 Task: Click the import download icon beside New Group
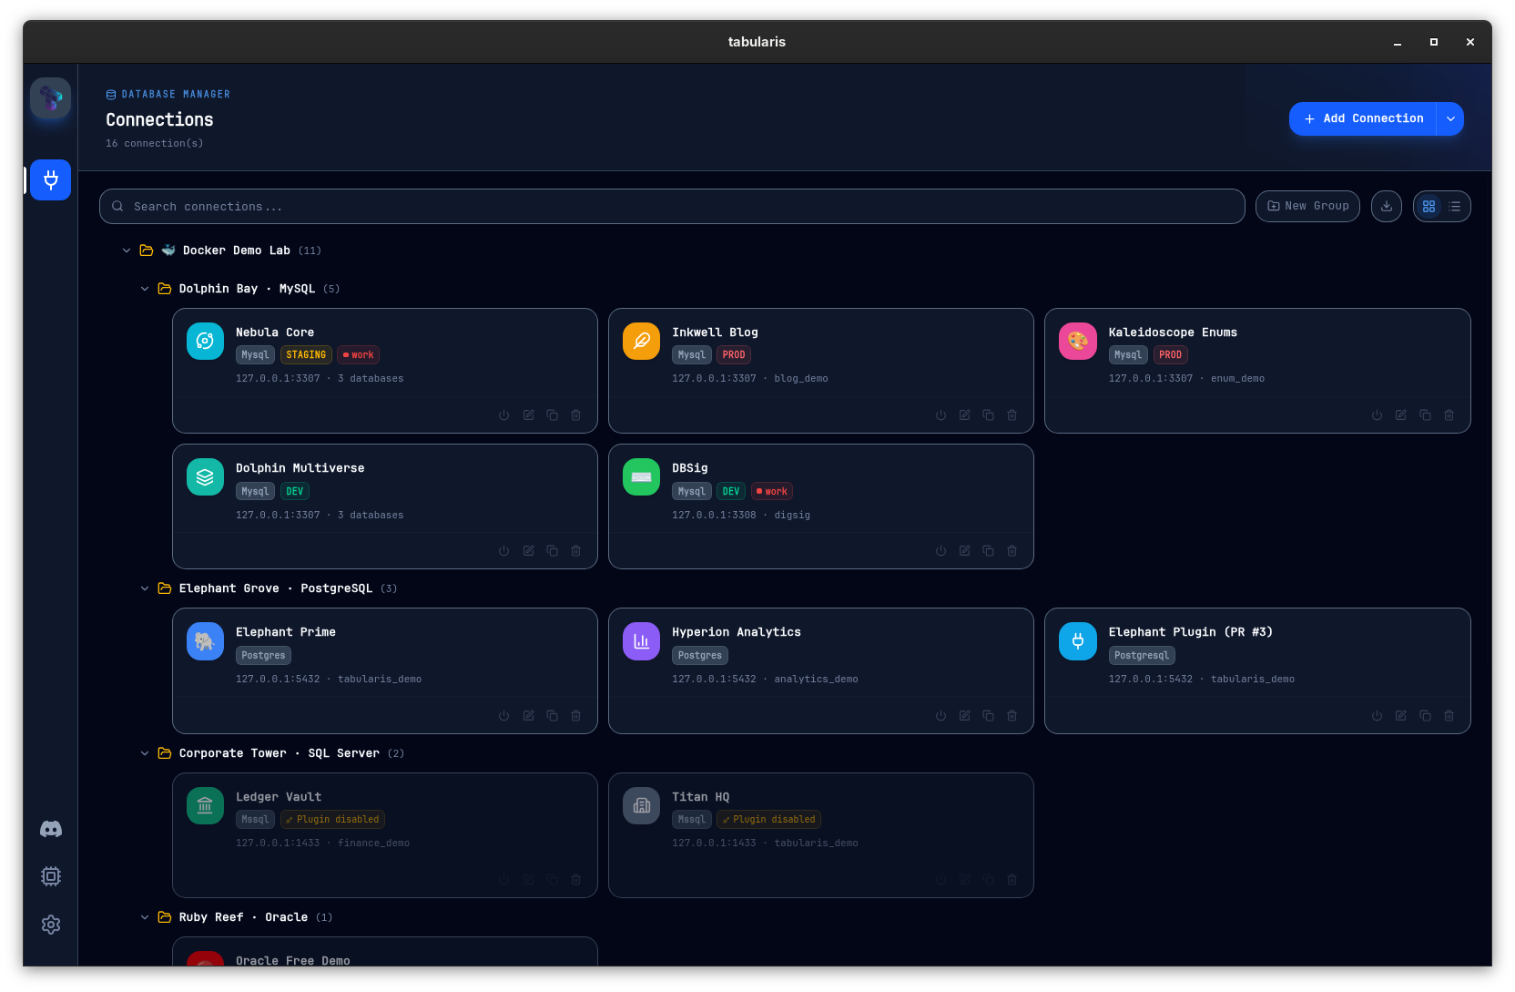coord(1387,206)
